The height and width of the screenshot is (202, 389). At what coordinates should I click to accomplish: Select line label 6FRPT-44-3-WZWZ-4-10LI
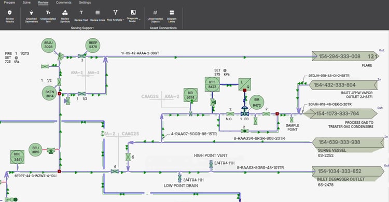(x=35, y=176)
